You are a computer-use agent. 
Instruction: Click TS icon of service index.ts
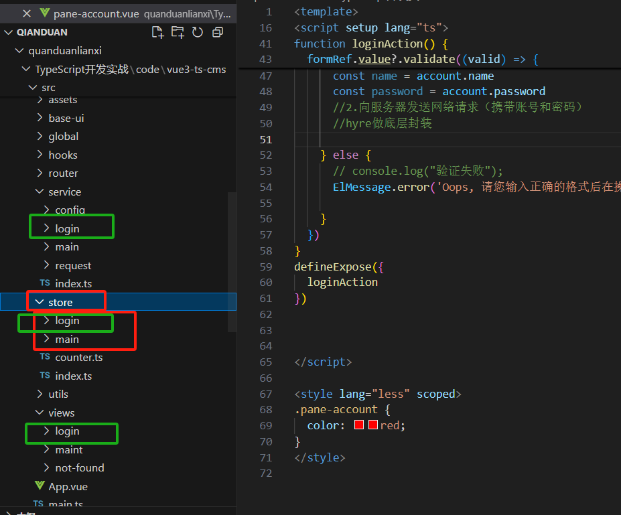45,283
